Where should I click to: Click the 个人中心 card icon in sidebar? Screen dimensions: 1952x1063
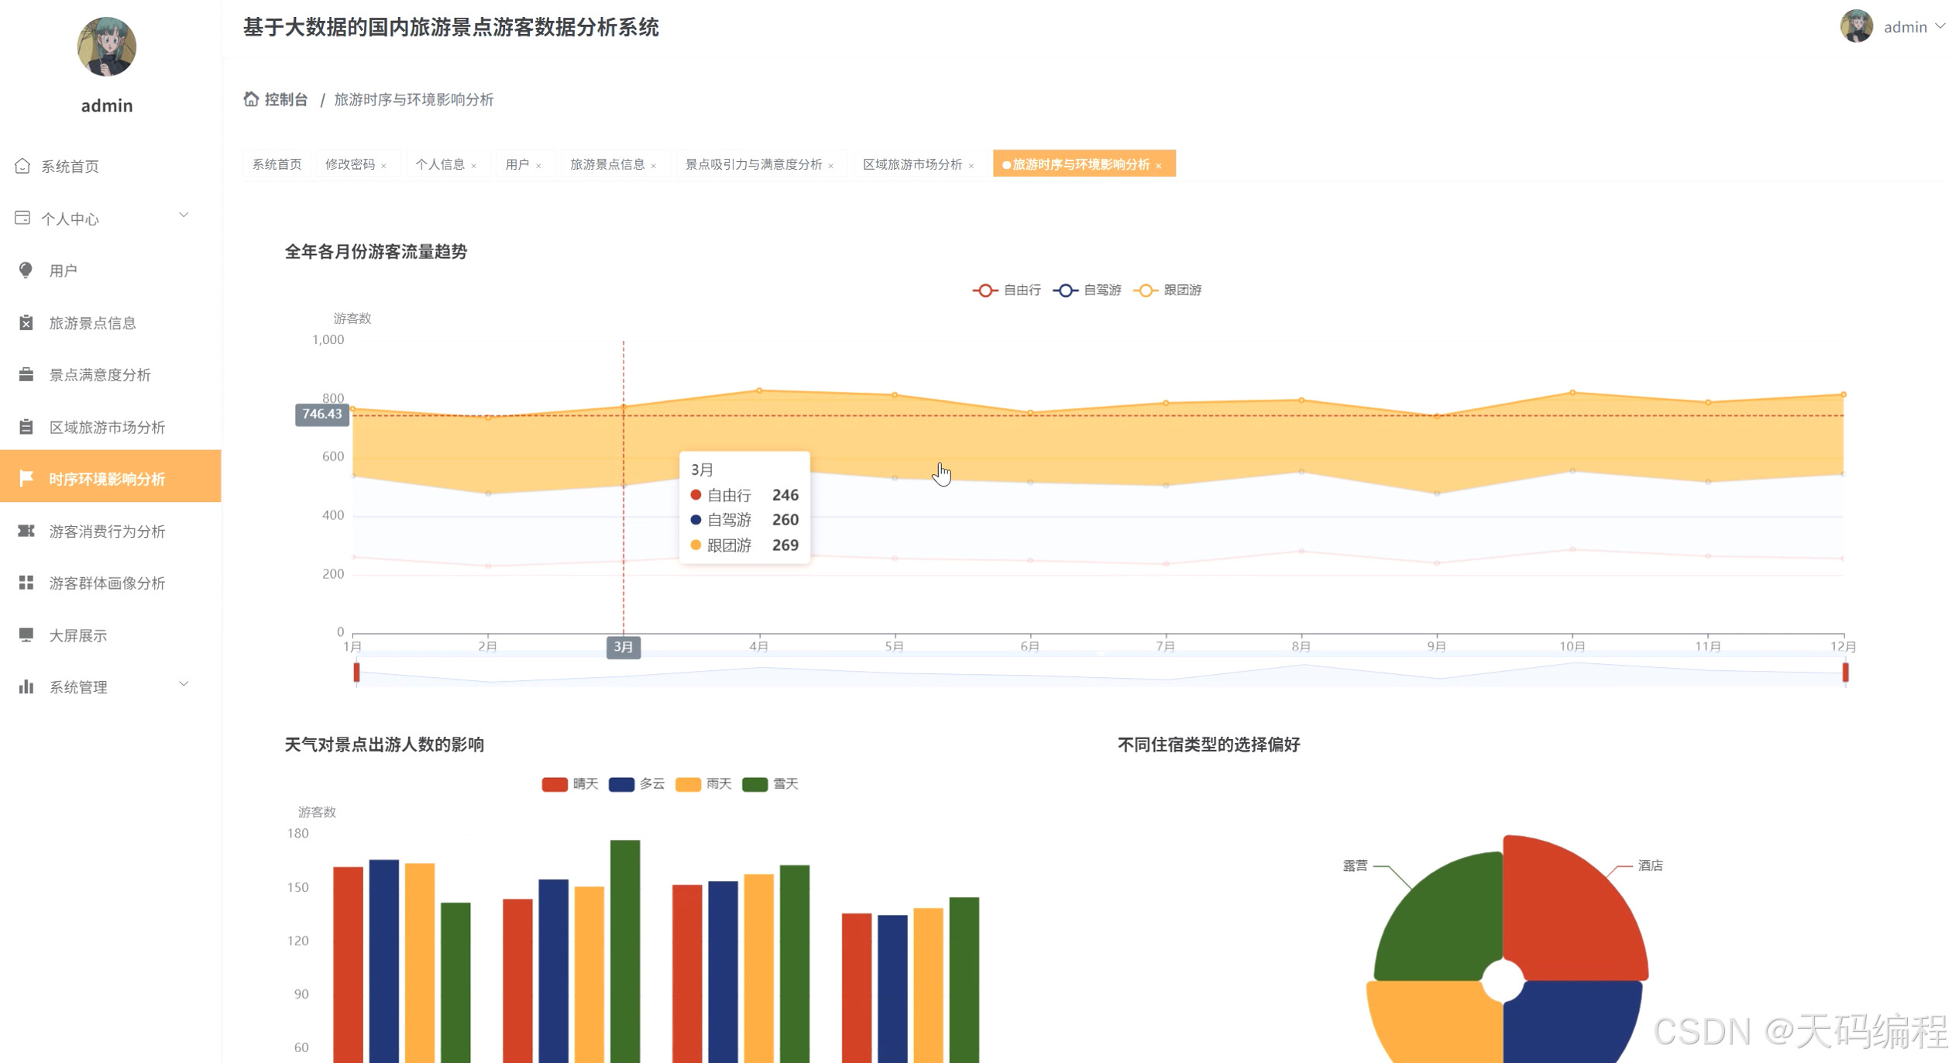tap(22, 218)
